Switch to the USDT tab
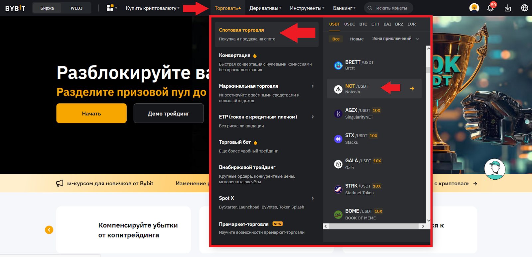 (x=334, y=24)
